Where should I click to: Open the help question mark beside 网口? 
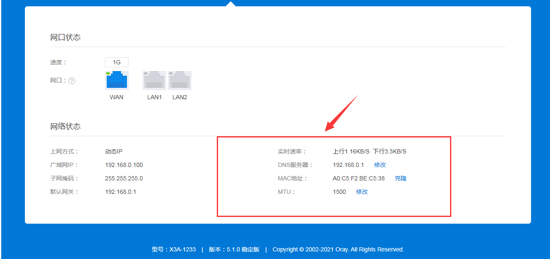[x=72, y=81]
